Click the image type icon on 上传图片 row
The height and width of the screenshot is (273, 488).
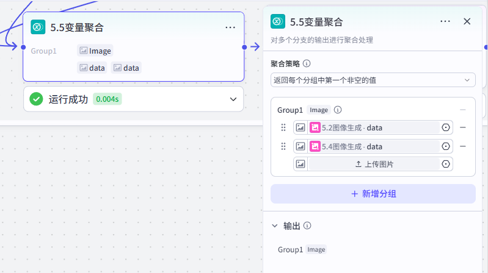click(300, 164)
